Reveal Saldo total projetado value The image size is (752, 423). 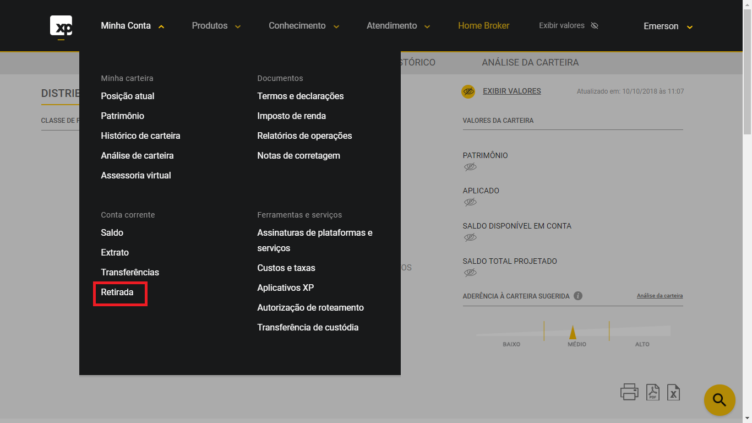click(470, 273)
